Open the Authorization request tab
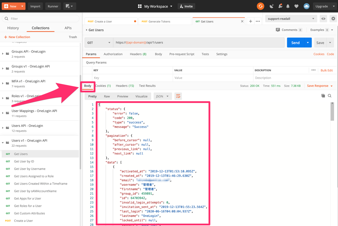Screen dimensions: 338x226 click(x=113, y=54)
